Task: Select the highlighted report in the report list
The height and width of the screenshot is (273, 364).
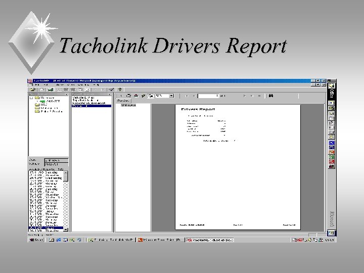Action: pyautogui.click(x=92, y=106)
